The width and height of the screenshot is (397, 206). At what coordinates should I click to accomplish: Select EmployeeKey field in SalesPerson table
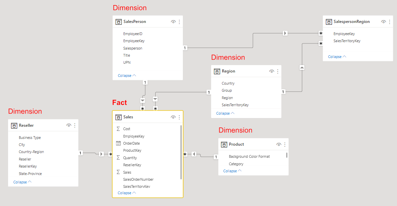[x=134, y=41]
